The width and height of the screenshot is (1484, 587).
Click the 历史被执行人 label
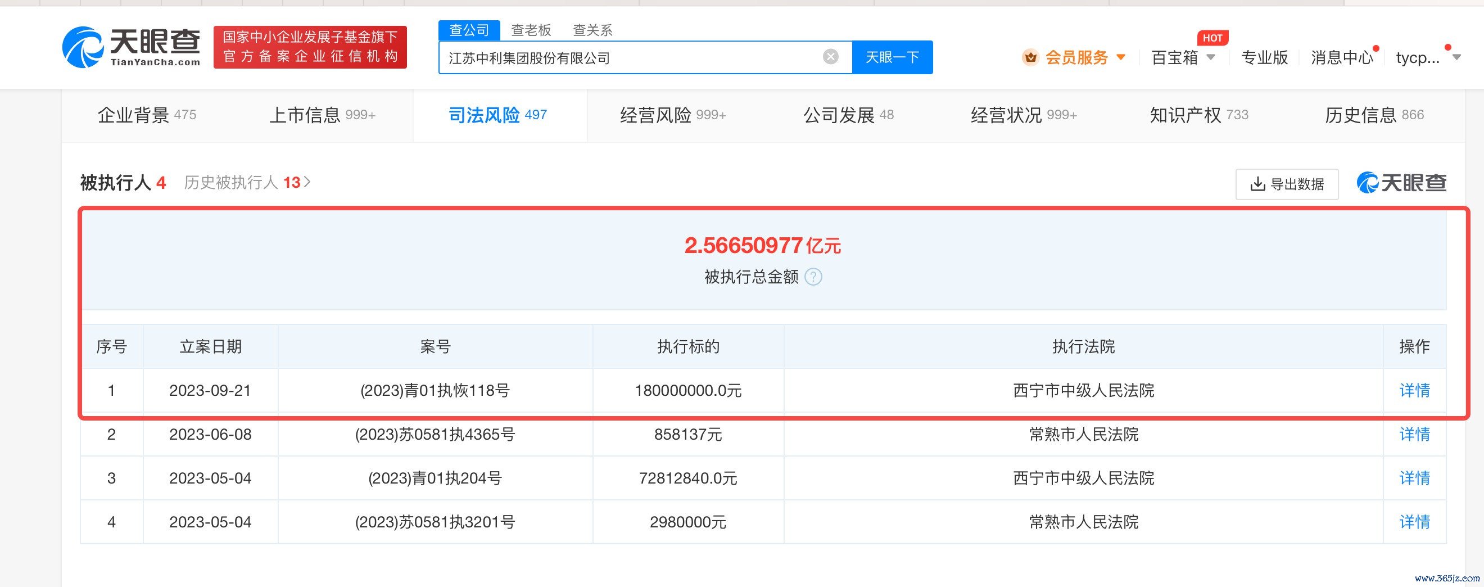coord(231,183)
